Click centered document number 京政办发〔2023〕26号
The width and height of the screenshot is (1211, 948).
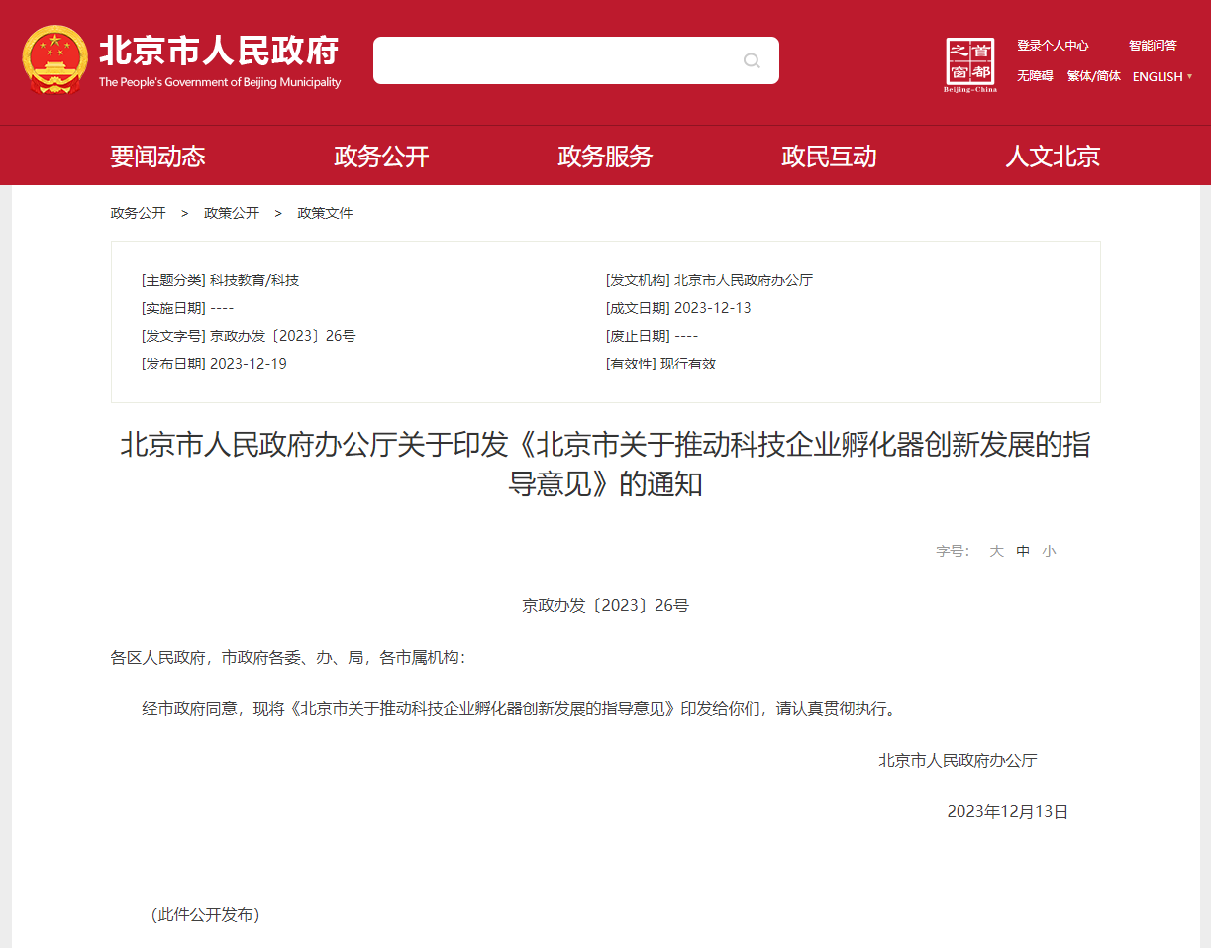[605, 605]
